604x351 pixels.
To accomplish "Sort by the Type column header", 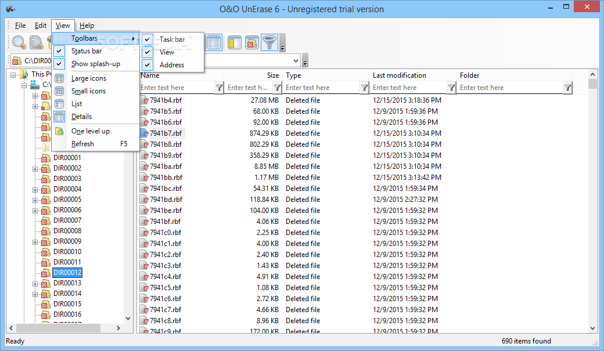I will coord(325,75).
